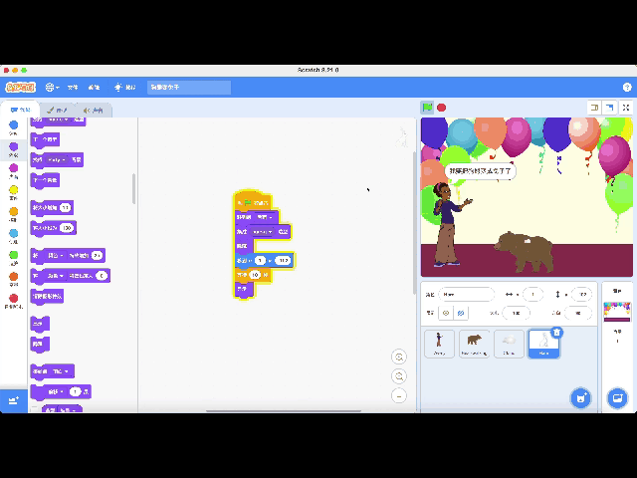
Task: Click the sprite x position field
Action: tap(532, 294)
